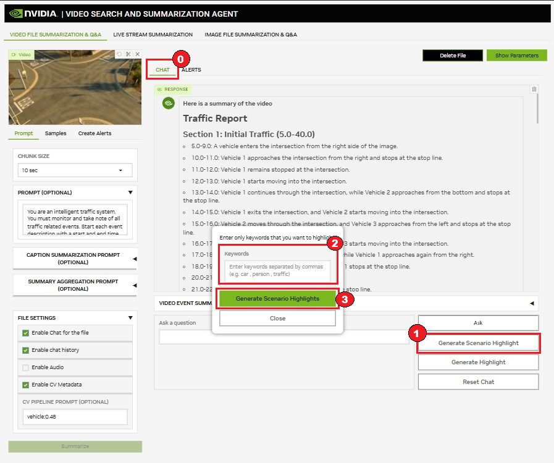This screenshot has width=554, height=463.
Task: Click the camera icon on the Video label
Action: click(14, 54)
